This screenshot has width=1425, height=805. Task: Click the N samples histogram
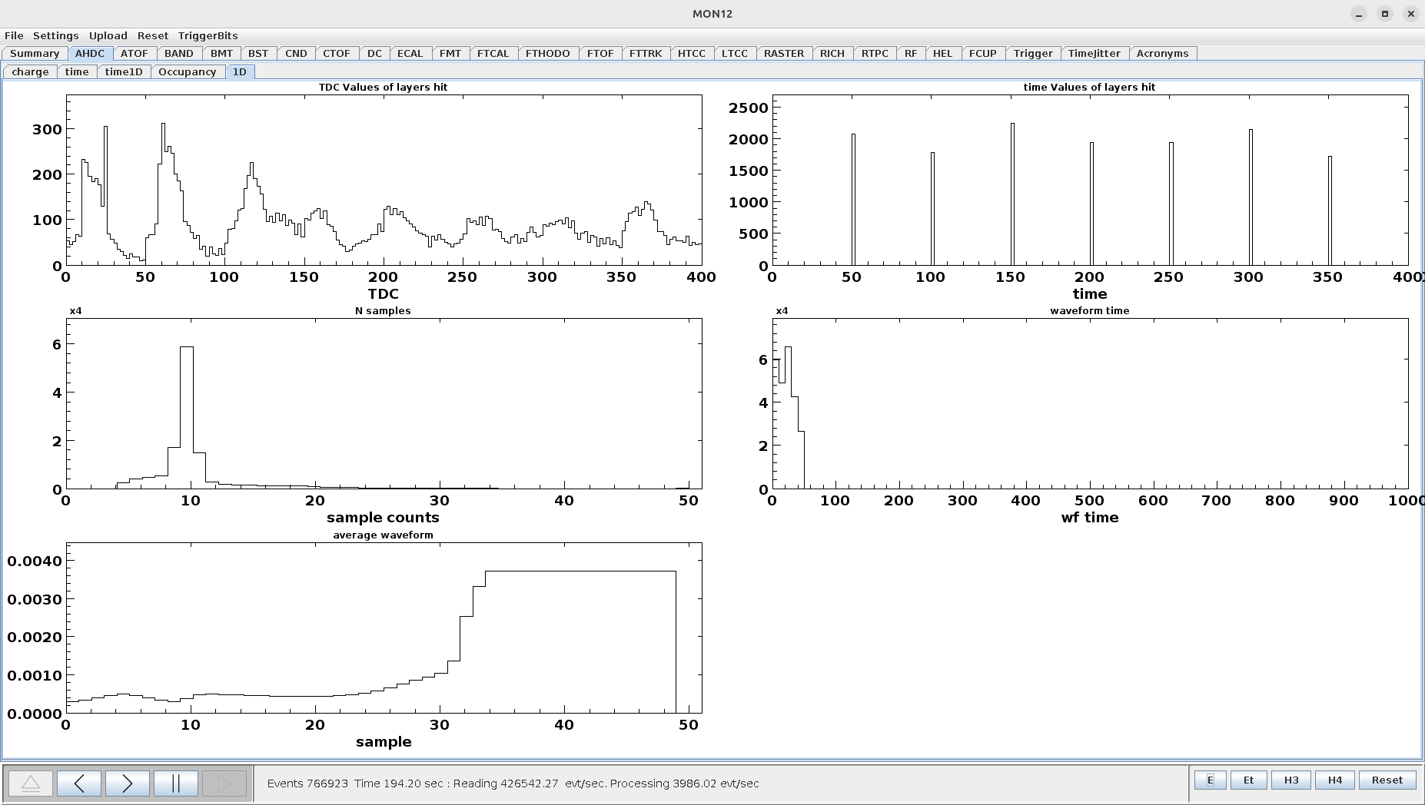384,403
